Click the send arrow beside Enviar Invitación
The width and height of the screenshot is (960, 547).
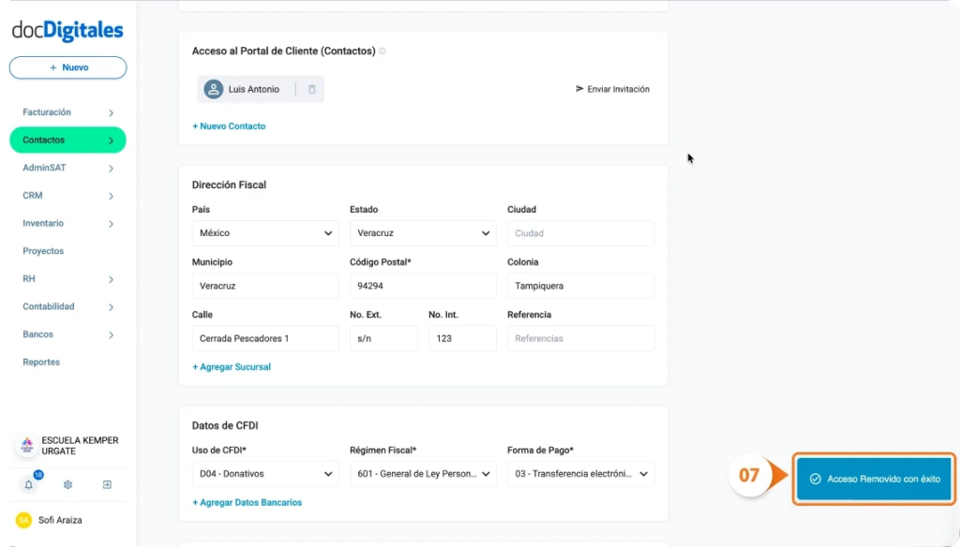[581, 88]
